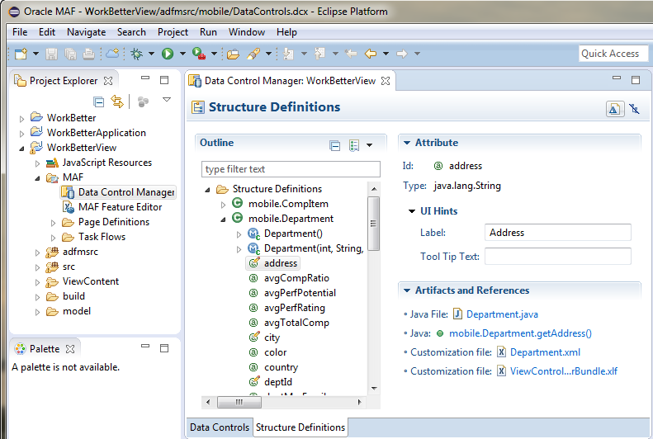Click the cloud deployment toolbar icon
653x439 pixels.
[112, 54]
